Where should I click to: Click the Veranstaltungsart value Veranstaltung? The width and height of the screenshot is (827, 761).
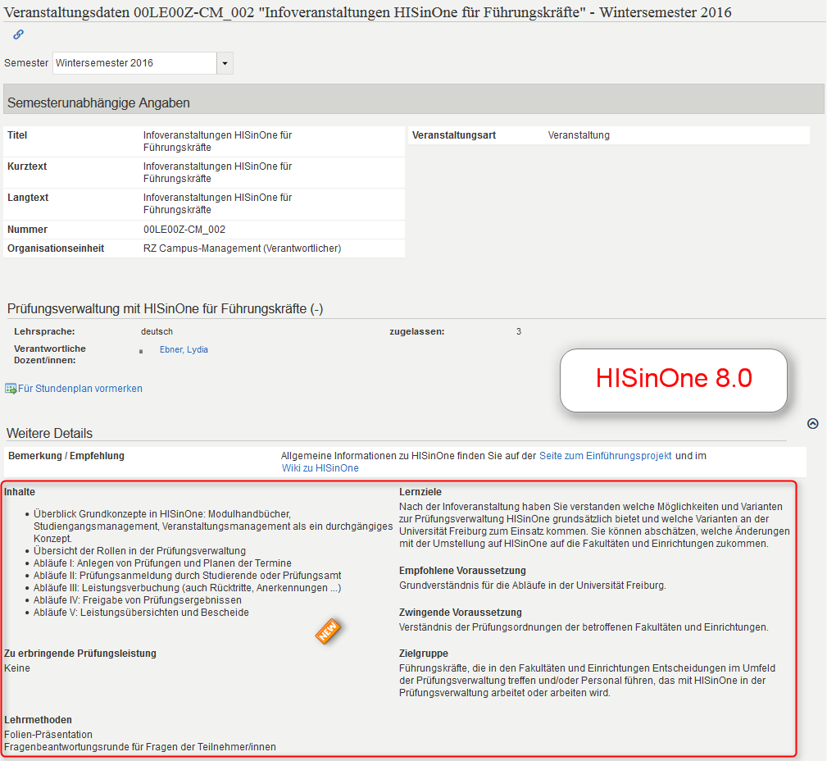coord(579,135)
